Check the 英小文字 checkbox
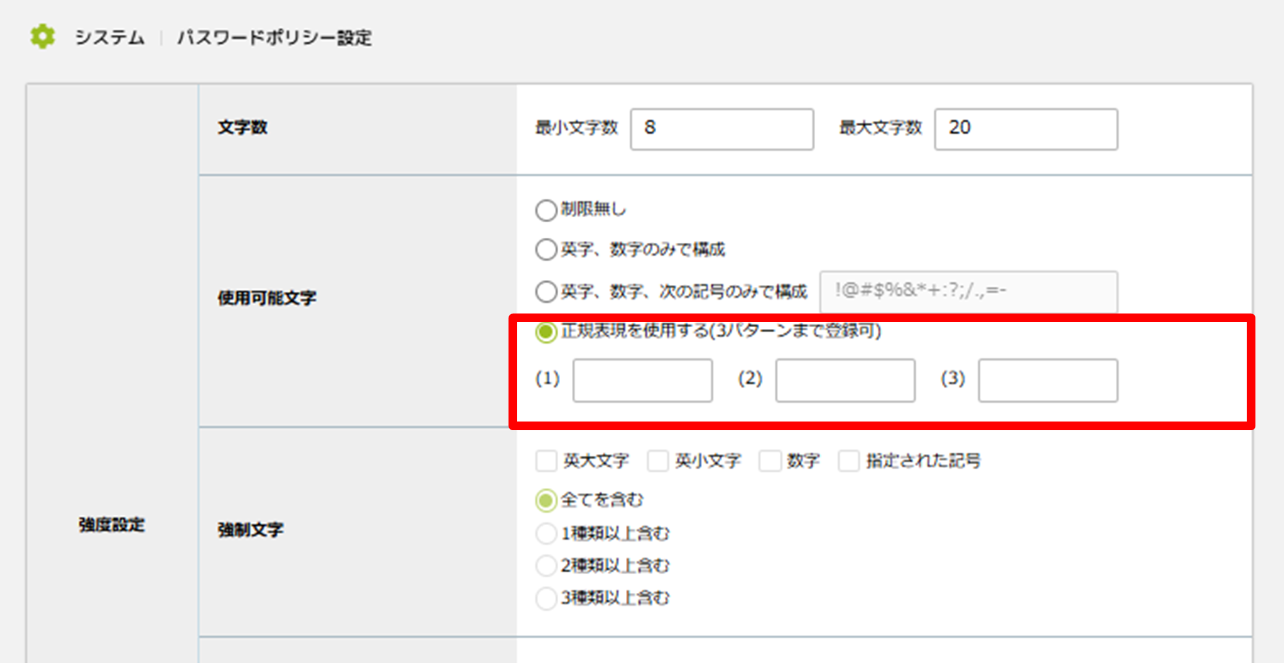 coord(658,461)
